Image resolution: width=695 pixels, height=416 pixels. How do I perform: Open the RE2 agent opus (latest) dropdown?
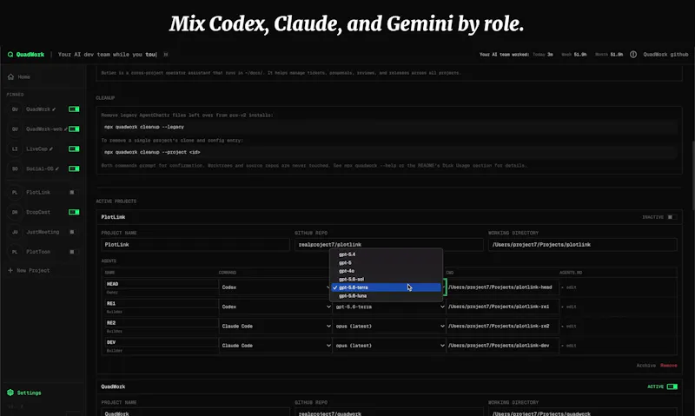click(388, 326)
